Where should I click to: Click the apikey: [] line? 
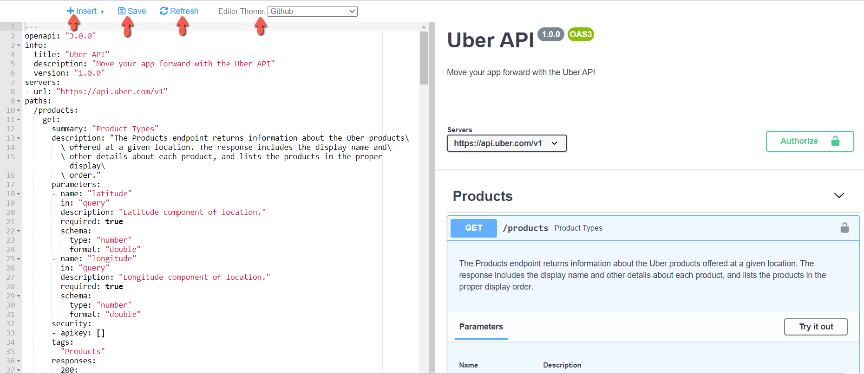pyautogui.click(x=78, y=333)
